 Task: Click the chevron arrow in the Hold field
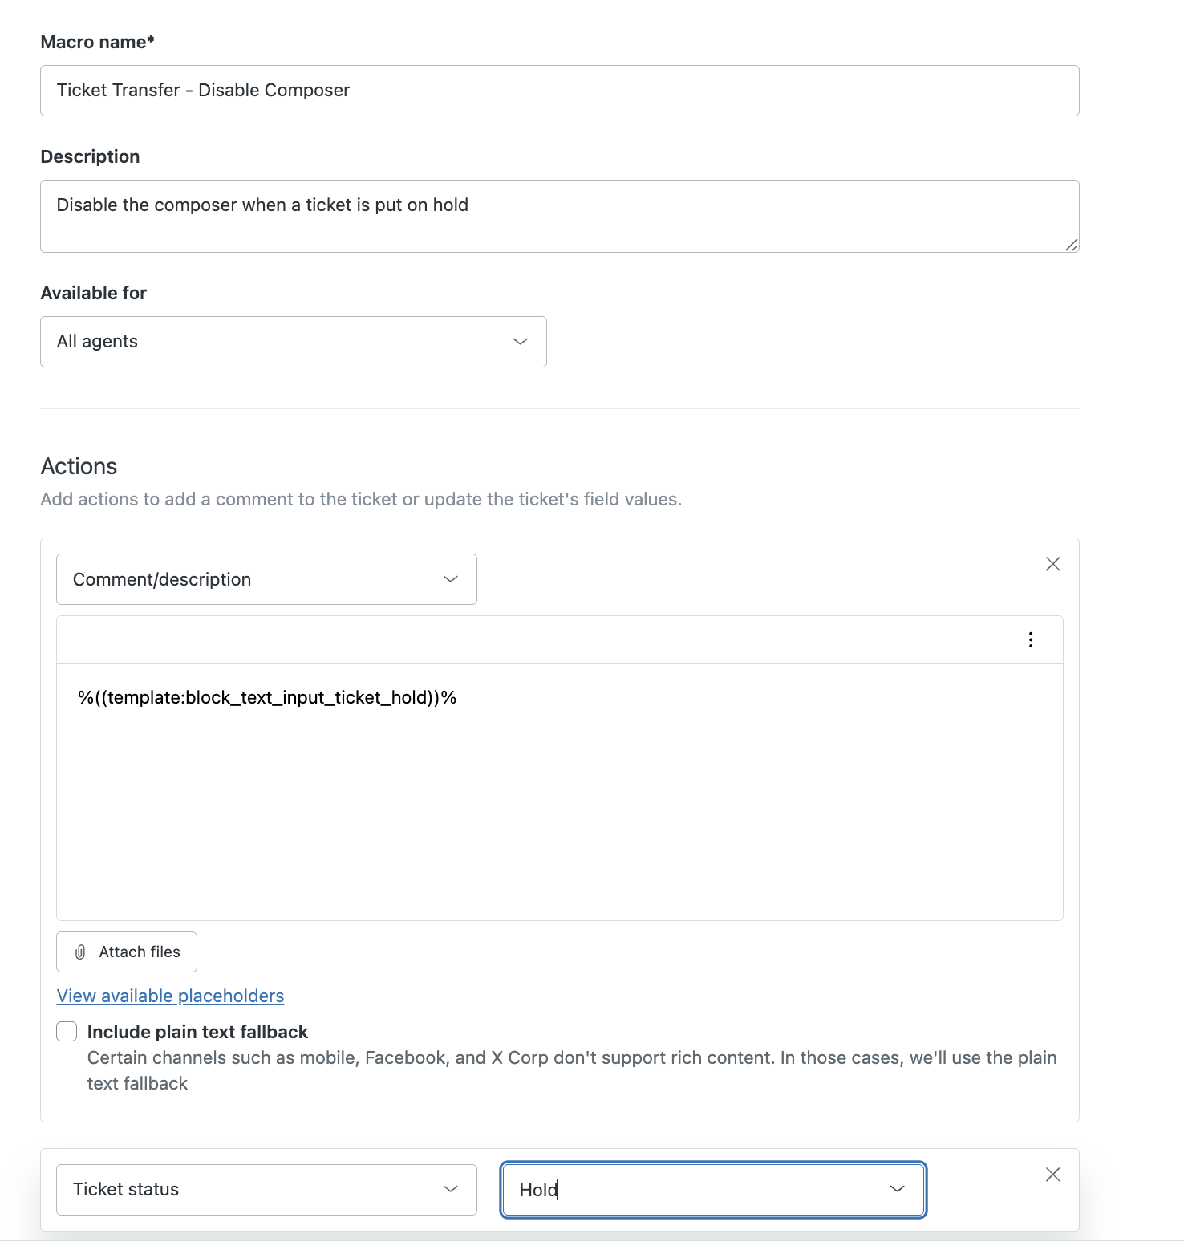897,1189
